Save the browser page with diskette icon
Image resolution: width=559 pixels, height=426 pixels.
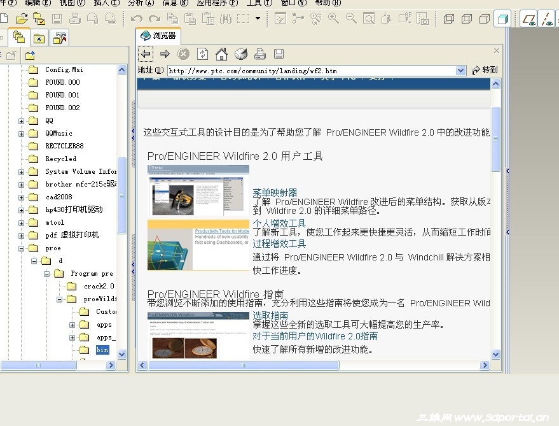(279, 54)
